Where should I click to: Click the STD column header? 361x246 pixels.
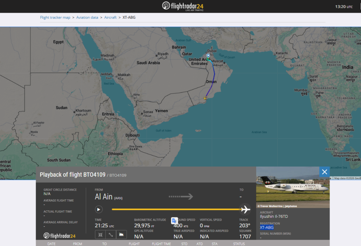click(184, 244)
